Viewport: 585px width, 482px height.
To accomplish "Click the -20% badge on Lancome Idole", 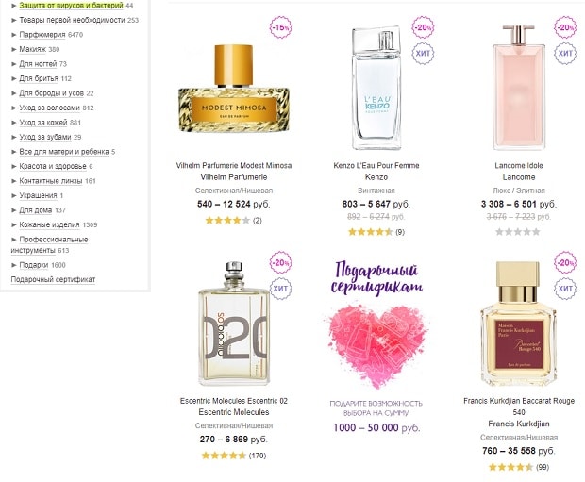I will (x=565, y=27).
